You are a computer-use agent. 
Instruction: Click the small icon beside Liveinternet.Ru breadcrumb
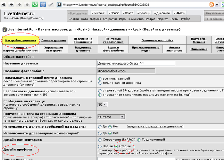point(4,29)
